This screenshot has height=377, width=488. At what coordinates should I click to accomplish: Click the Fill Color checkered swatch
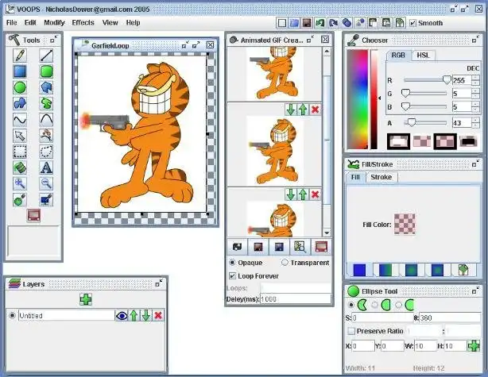pyautogui.click(x=405, y=224)
